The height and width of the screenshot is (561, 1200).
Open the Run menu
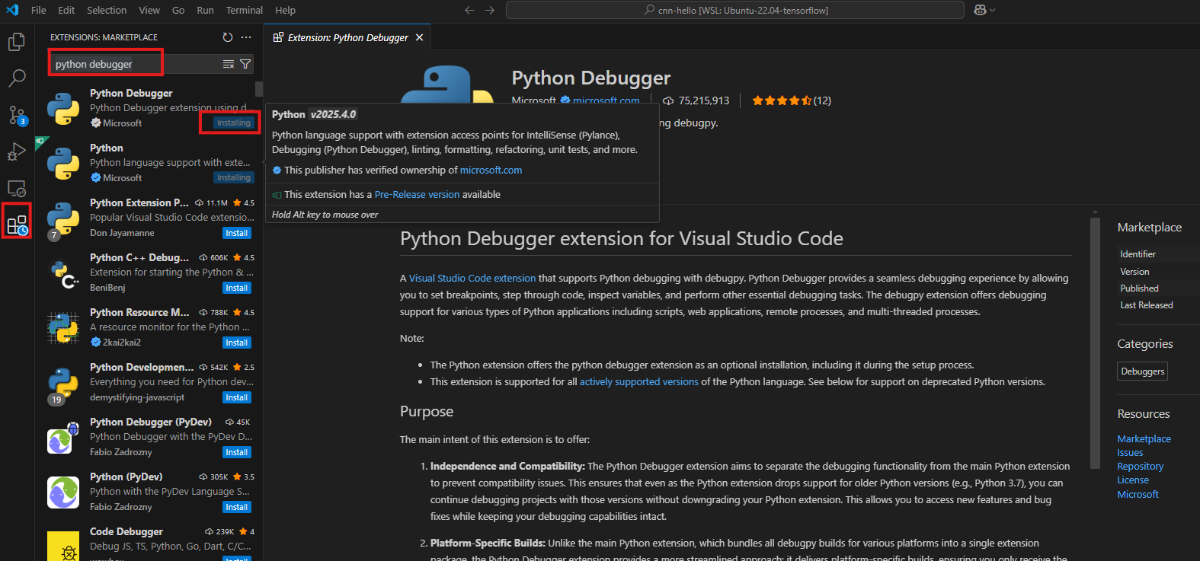(x=205, y=11)
